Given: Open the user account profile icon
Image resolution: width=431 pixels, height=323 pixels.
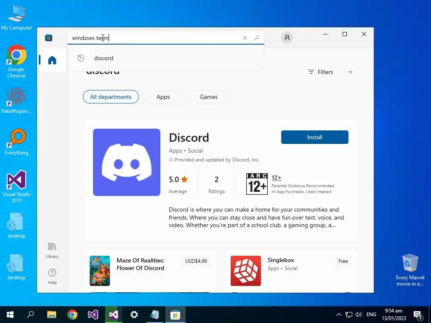Looking at the screenshot, I should (x=287, y=37).
